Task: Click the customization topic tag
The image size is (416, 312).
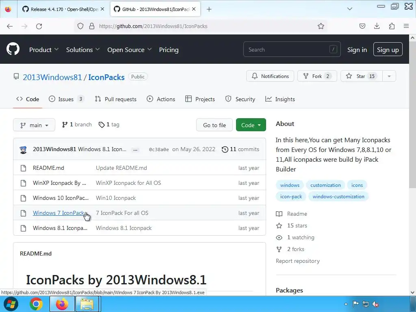Action: (325, 185)
